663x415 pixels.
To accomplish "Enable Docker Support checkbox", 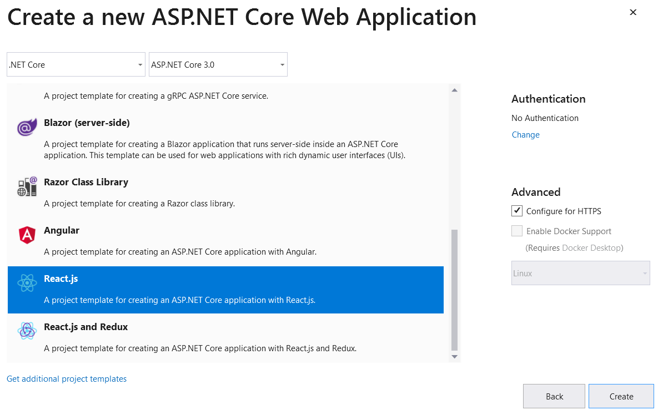I will pos(517,231).
